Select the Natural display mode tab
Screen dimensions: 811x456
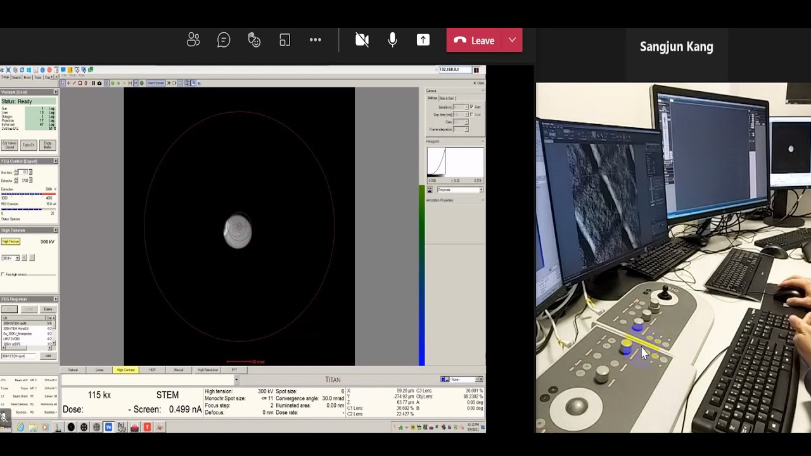coord(73,370)
